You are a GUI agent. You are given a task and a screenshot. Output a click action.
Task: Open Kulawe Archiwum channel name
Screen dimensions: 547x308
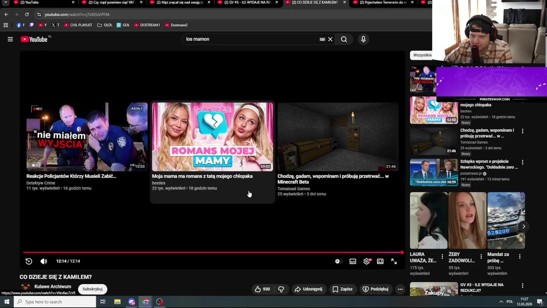[53, 287]
